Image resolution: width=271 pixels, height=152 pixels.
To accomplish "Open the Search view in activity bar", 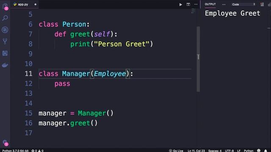I will tap(5, 18).
